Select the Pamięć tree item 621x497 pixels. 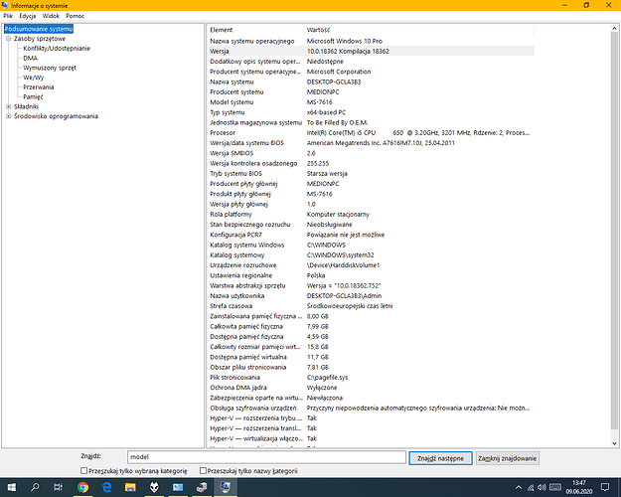click(33, 96)
